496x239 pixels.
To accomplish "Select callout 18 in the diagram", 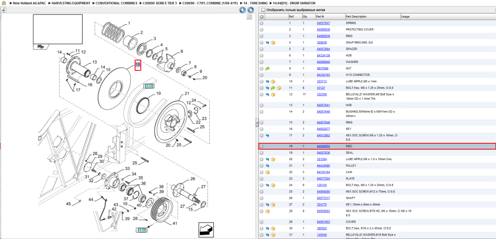I will 137,65.
